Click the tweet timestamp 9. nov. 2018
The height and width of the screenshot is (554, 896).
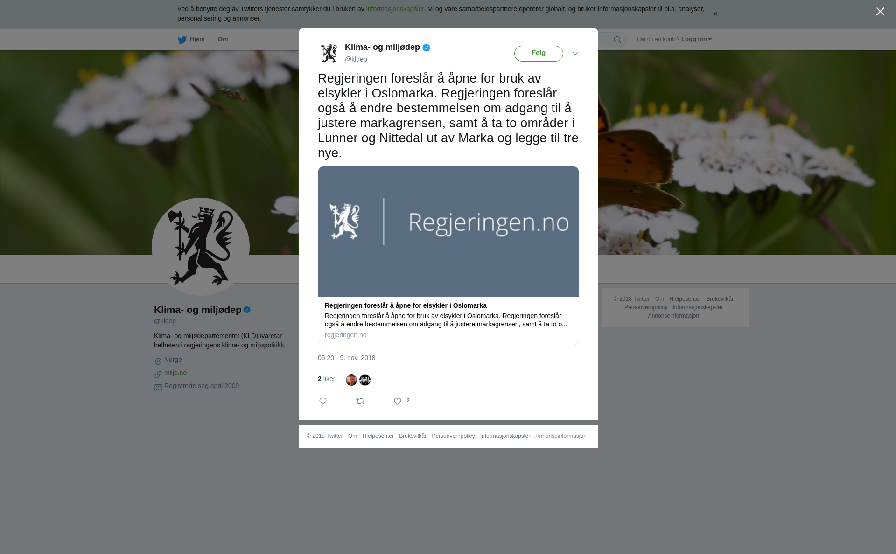(x=346, y=358)
